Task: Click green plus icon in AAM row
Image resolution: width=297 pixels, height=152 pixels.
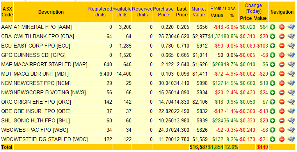Action: pos(272,27)
